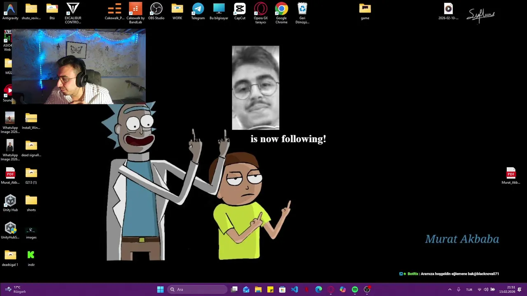Launch Unity Hub shortcut

(10, 203)
